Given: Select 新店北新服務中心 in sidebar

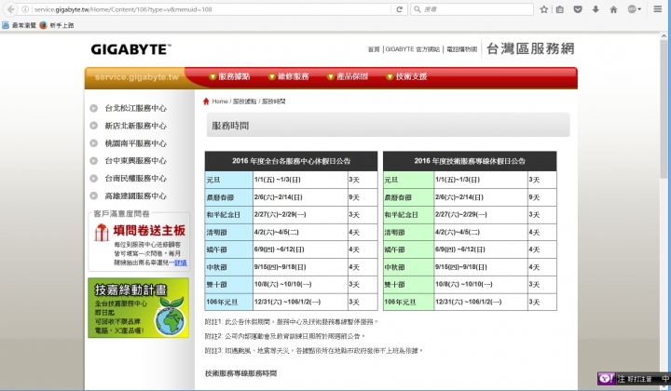Looking at the screenshot, I should pyautogui.click(x=136, y=126).
